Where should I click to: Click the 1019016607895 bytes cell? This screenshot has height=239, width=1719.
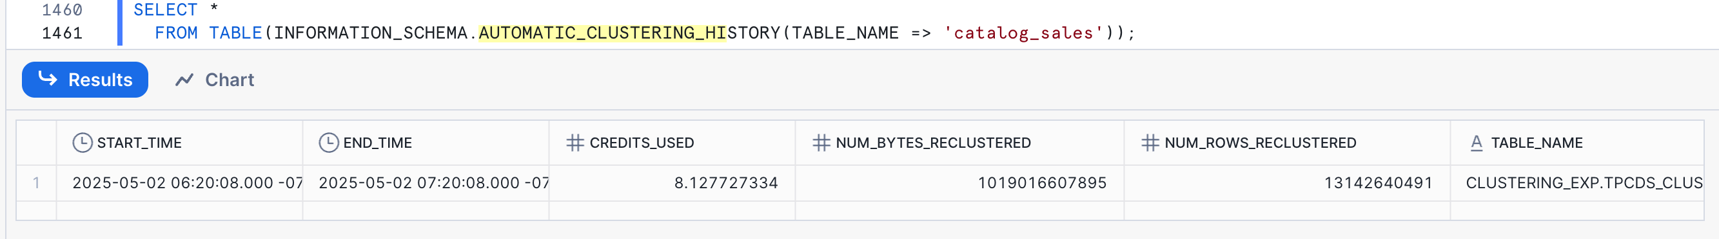959,182
